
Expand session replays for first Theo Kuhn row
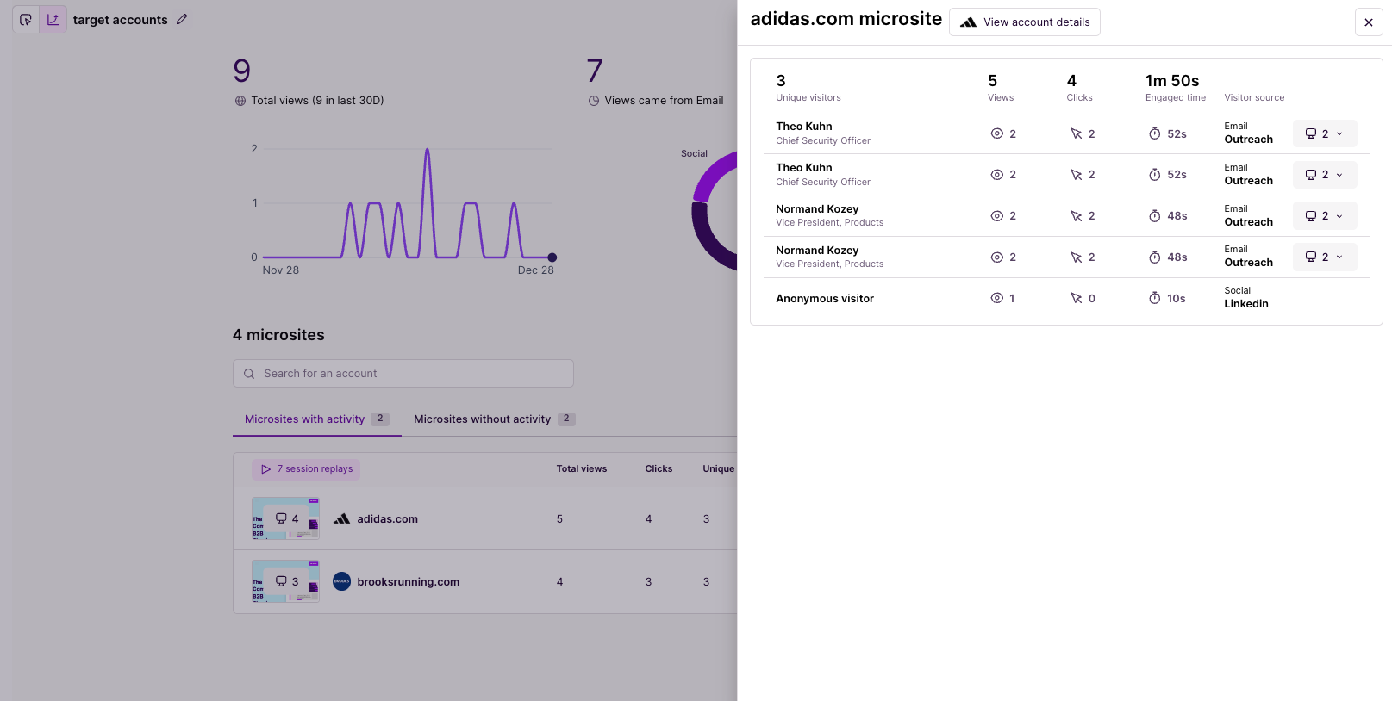pyautogui.click(x=1324, y=133)
